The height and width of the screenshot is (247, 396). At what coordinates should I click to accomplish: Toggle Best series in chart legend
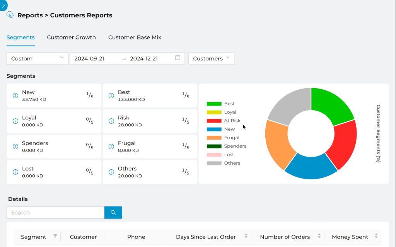click(x=229, y=104)
